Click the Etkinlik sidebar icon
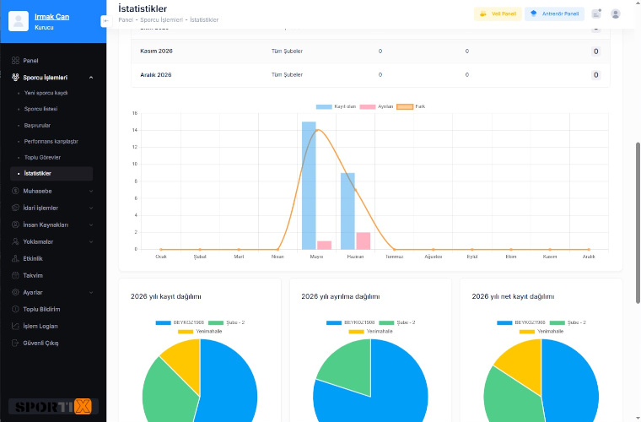The image size is (641, 422). (x=15, y=258)
